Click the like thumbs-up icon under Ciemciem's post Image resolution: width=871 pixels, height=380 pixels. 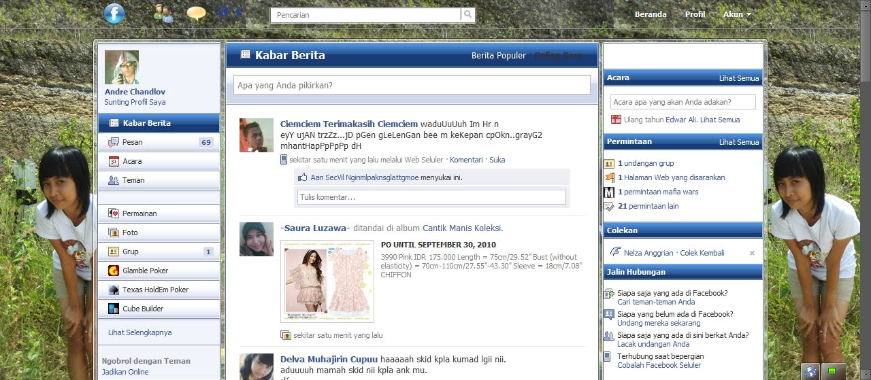[x=303, y=177]
